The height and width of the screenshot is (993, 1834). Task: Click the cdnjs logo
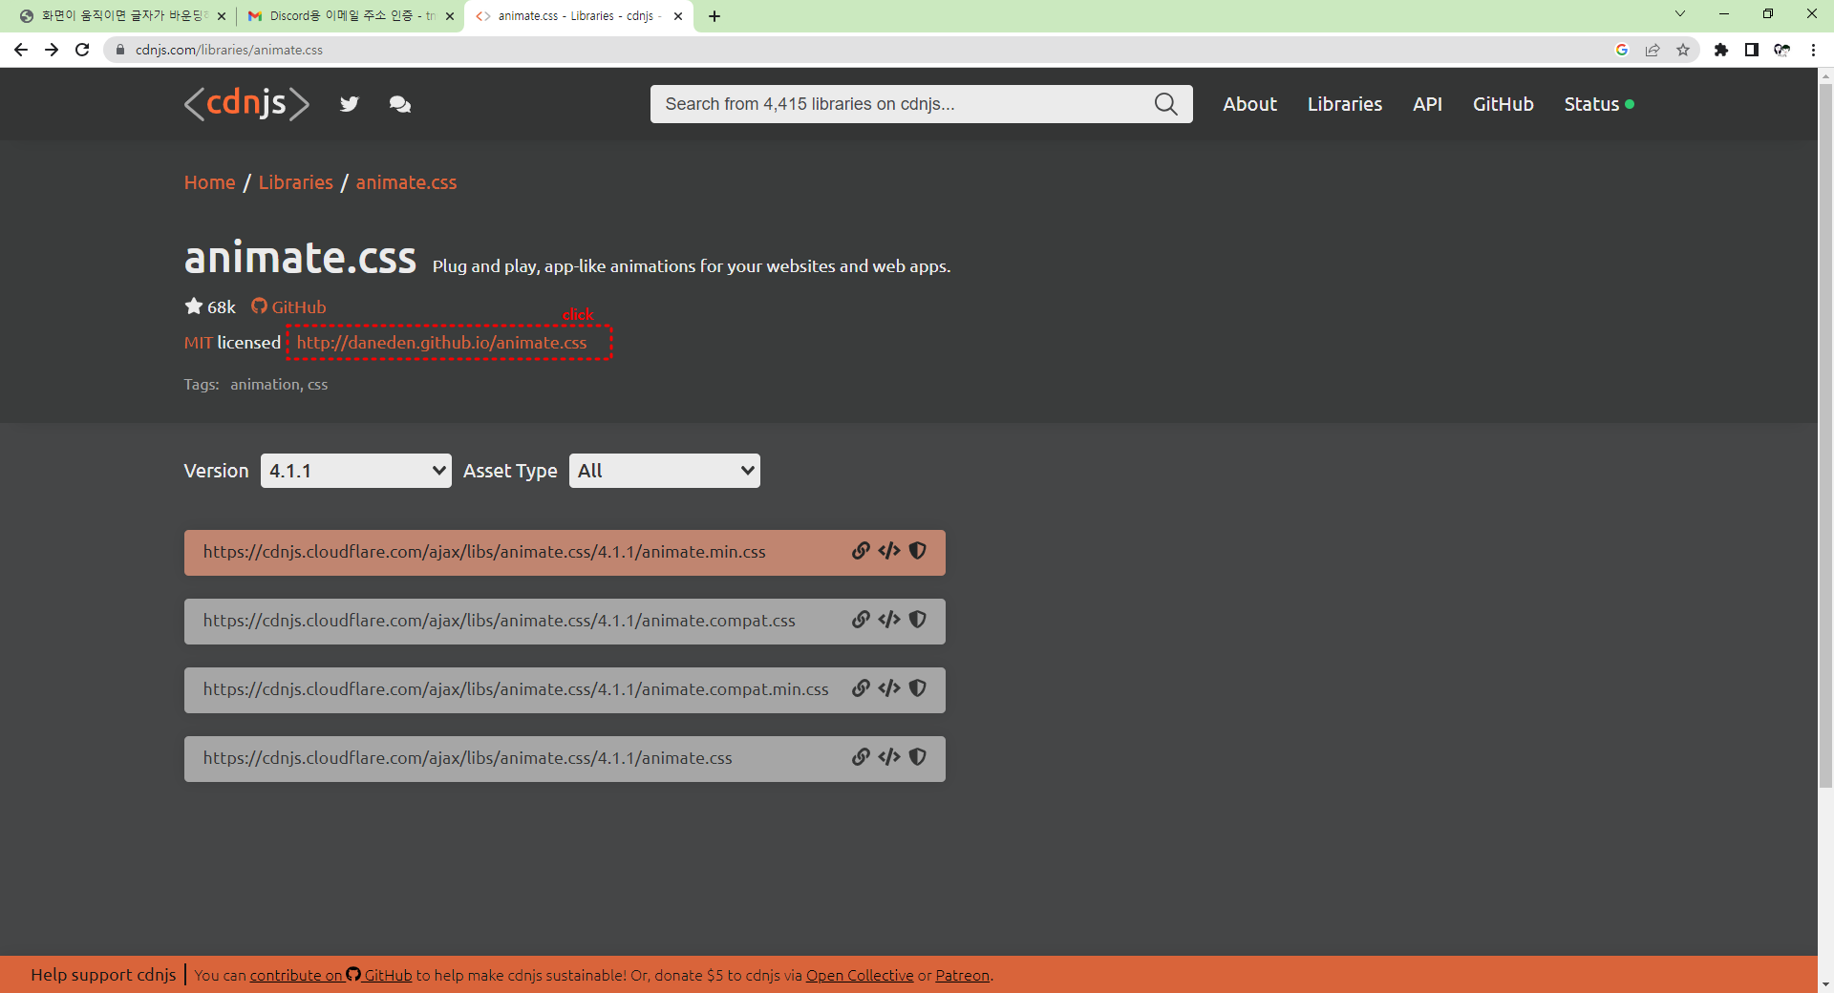[246, 103]
